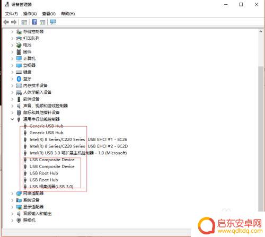Click the blue question mark help icon
The image size is (265, 237).
point(34,22)
